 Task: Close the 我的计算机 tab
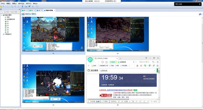coord(54,10)
